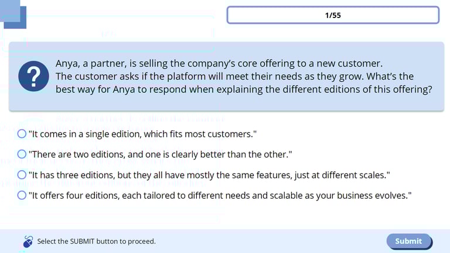Click the word "proceed" in the footer
The width and height of the screenshot is (450, 253).
(142, 241)
